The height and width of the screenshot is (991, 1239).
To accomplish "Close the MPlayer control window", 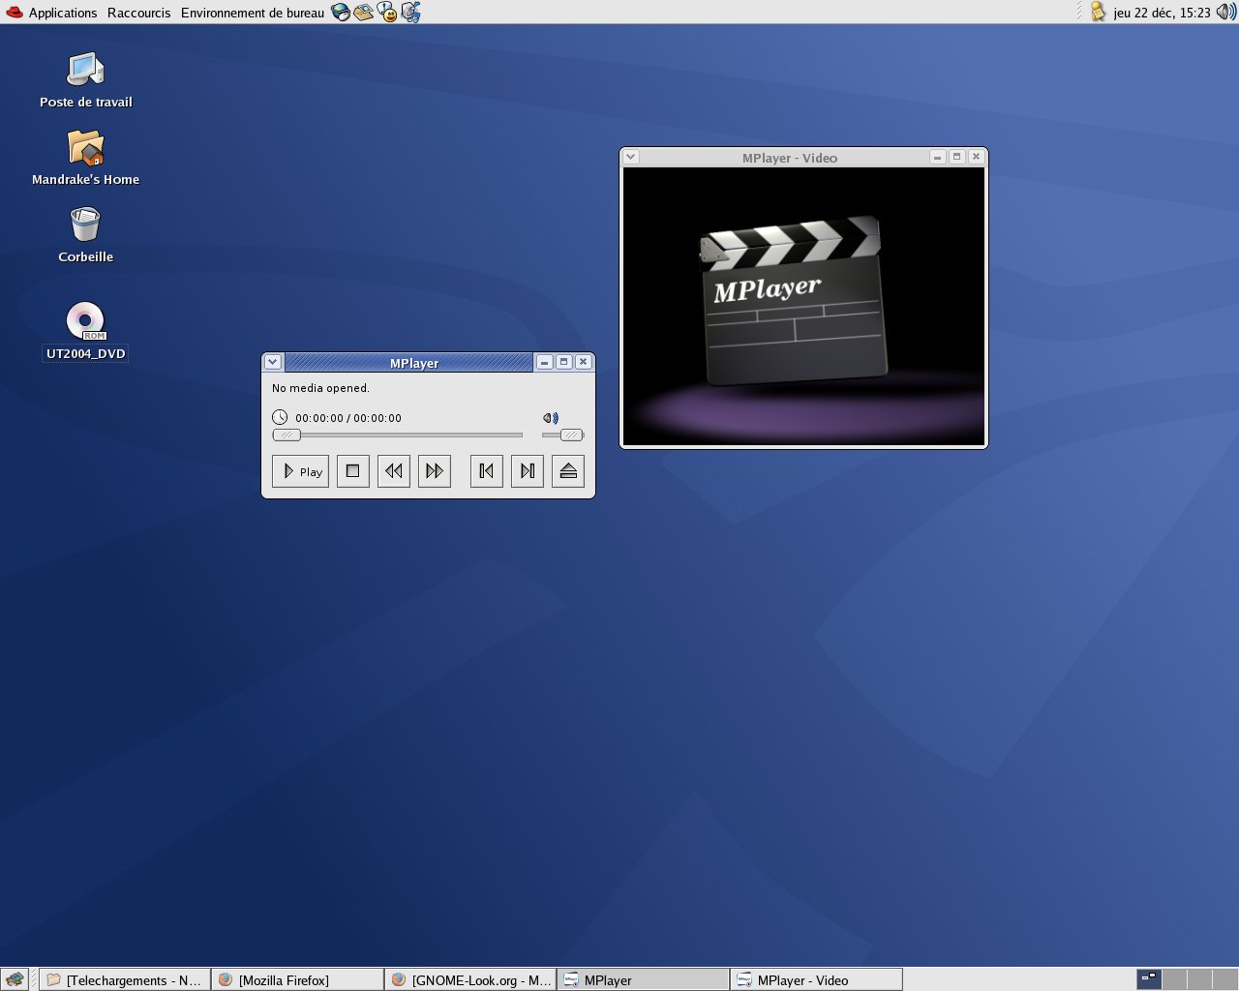I will (584, 362).
